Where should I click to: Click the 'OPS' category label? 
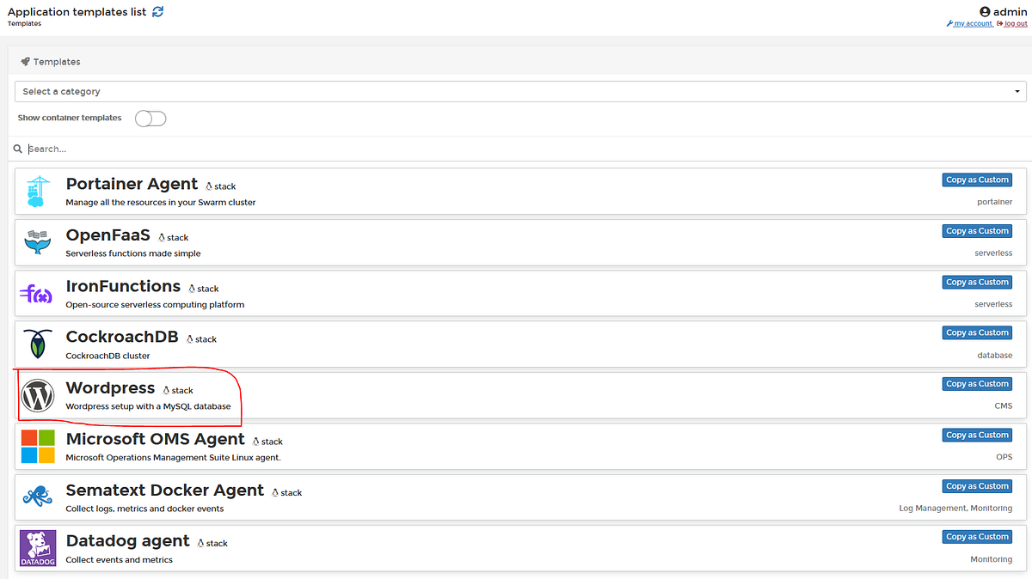click(1004, 457)
